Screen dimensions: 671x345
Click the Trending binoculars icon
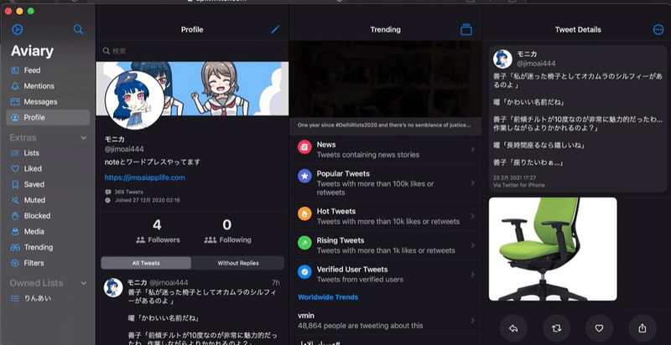(15, 248)
